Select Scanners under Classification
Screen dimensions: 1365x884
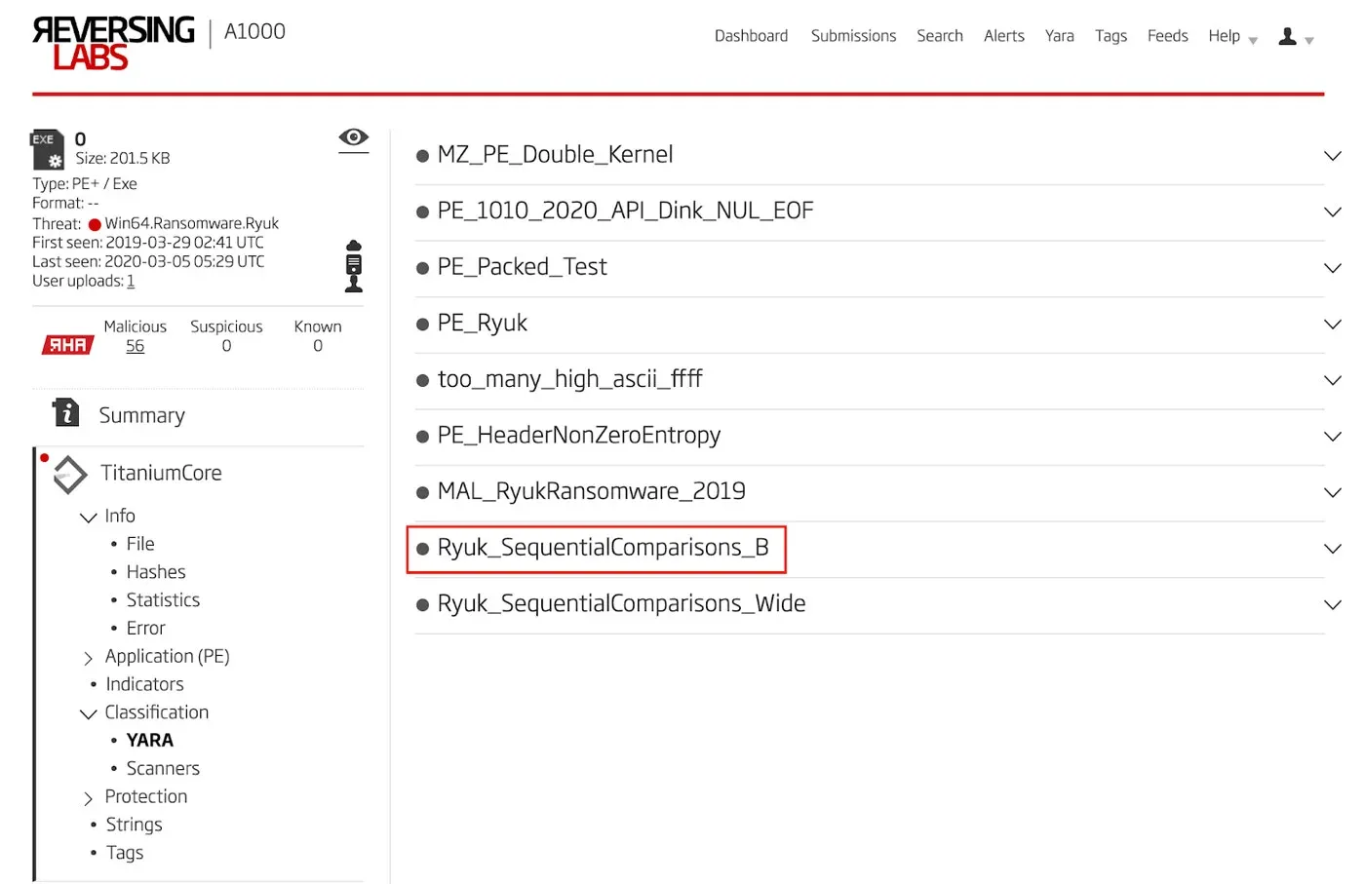163,769
